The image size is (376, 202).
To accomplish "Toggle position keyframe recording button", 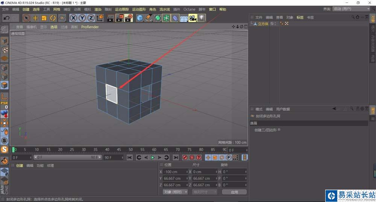I will click(x=208, y=157).
